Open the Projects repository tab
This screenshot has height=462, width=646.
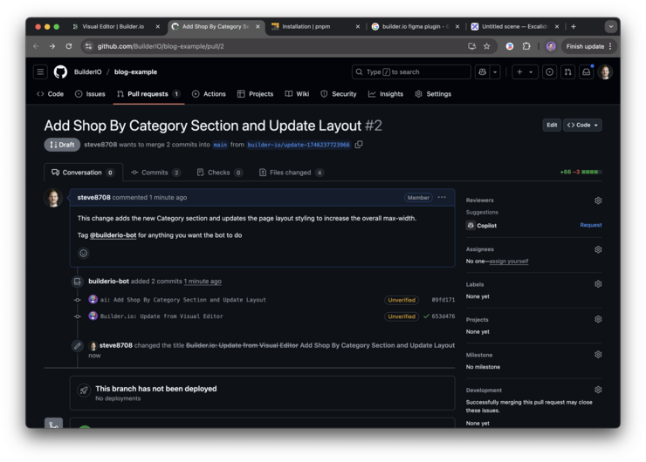coord(256,94)
